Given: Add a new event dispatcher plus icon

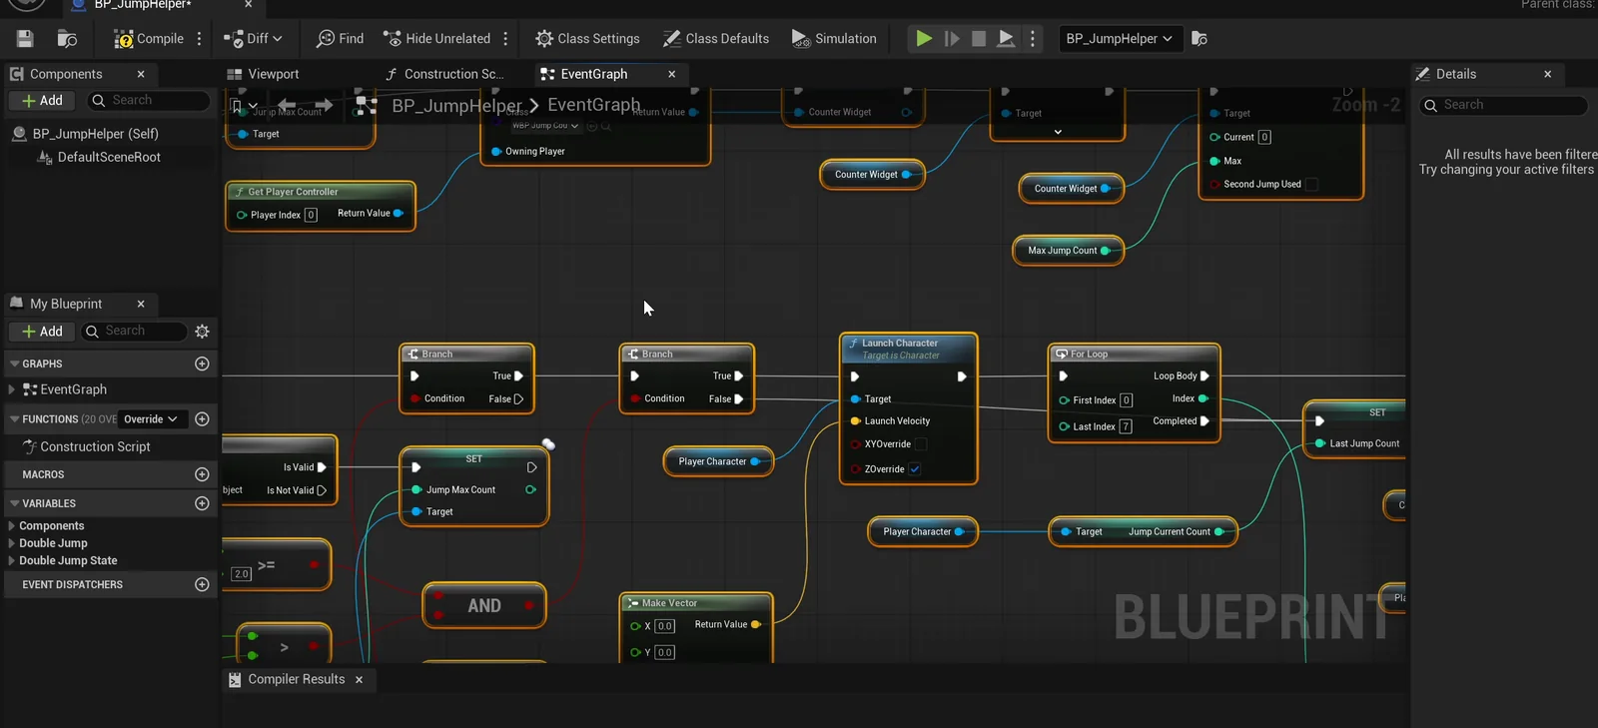Looking at the screenshot, I should [x=202, y=584].
